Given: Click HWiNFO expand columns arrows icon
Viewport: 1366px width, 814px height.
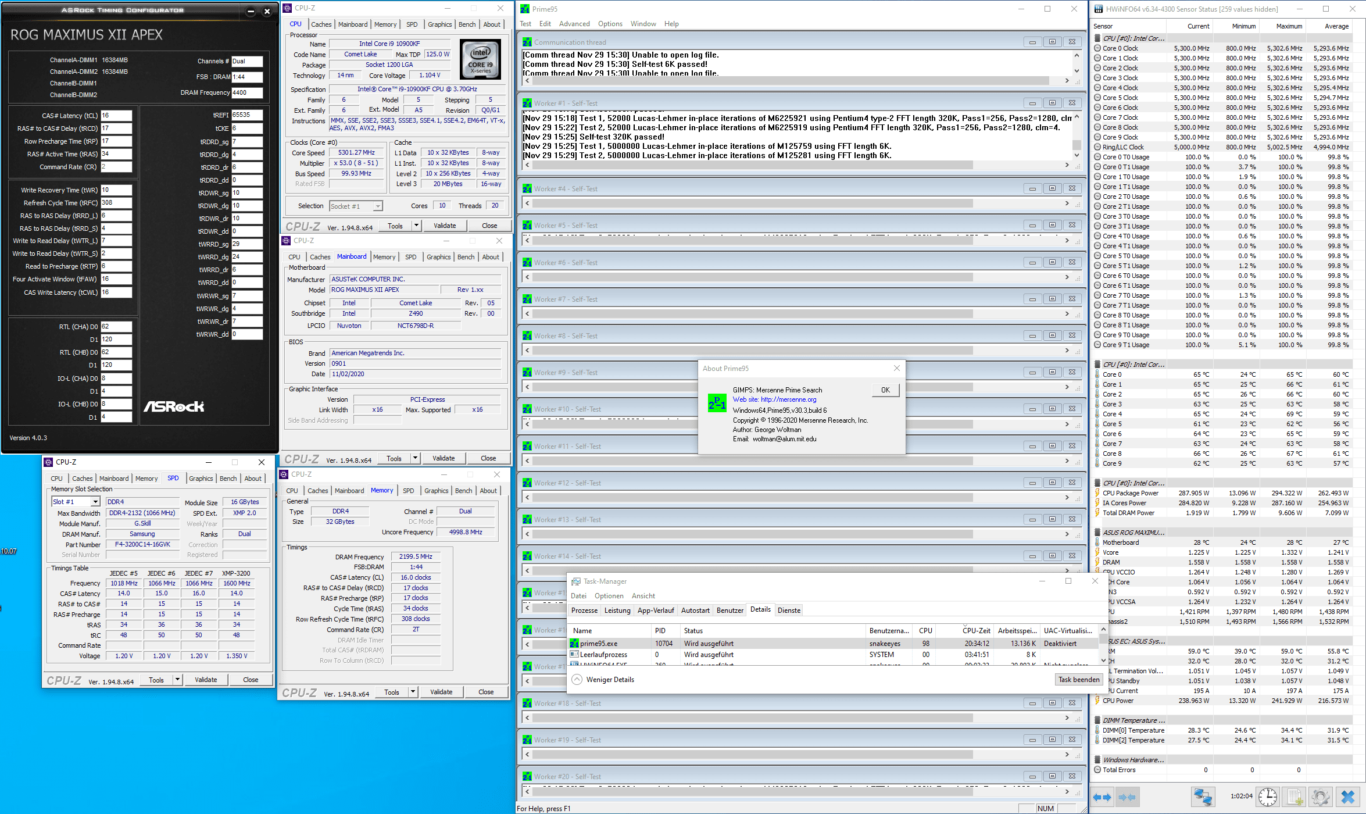Looking at the screenshot, I should [1102, 797].
